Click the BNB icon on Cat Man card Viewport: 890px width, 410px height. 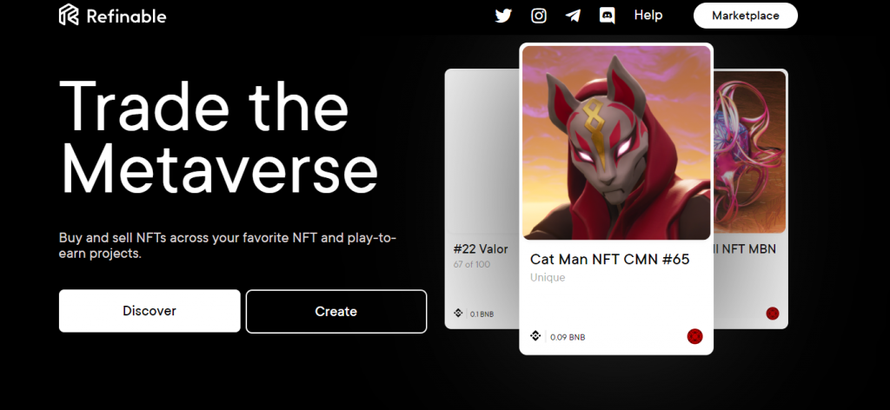coord(535,335)
